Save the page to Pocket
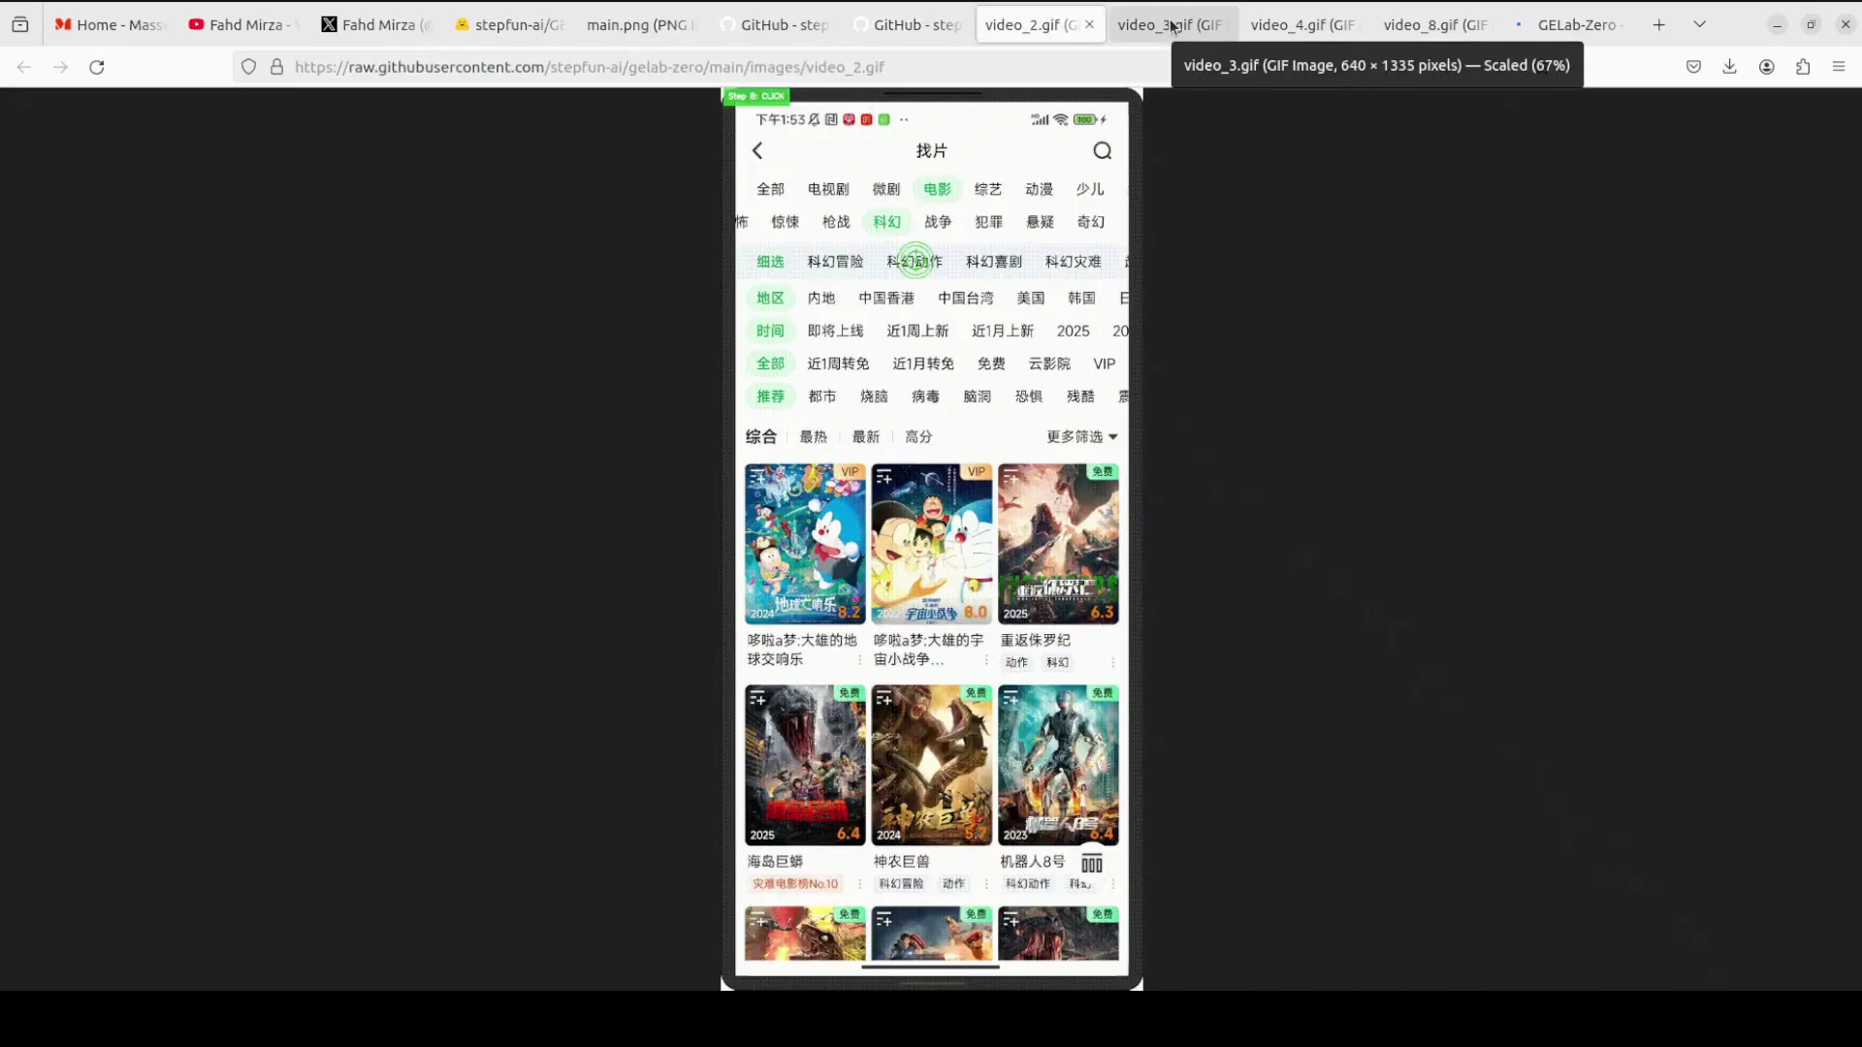This screenshot has height=1047, width=1862. coord(1694,66)
